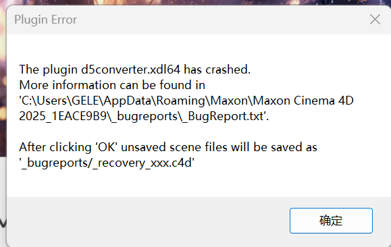Click the _bugreports folder in path line

click(x=145, y=117)
